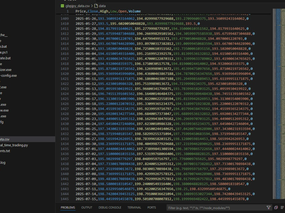Open the DEBUG CONSOLE tab
Image resolution: width=285 pixels, height=213 pixels.
click(x=110, y=208)
